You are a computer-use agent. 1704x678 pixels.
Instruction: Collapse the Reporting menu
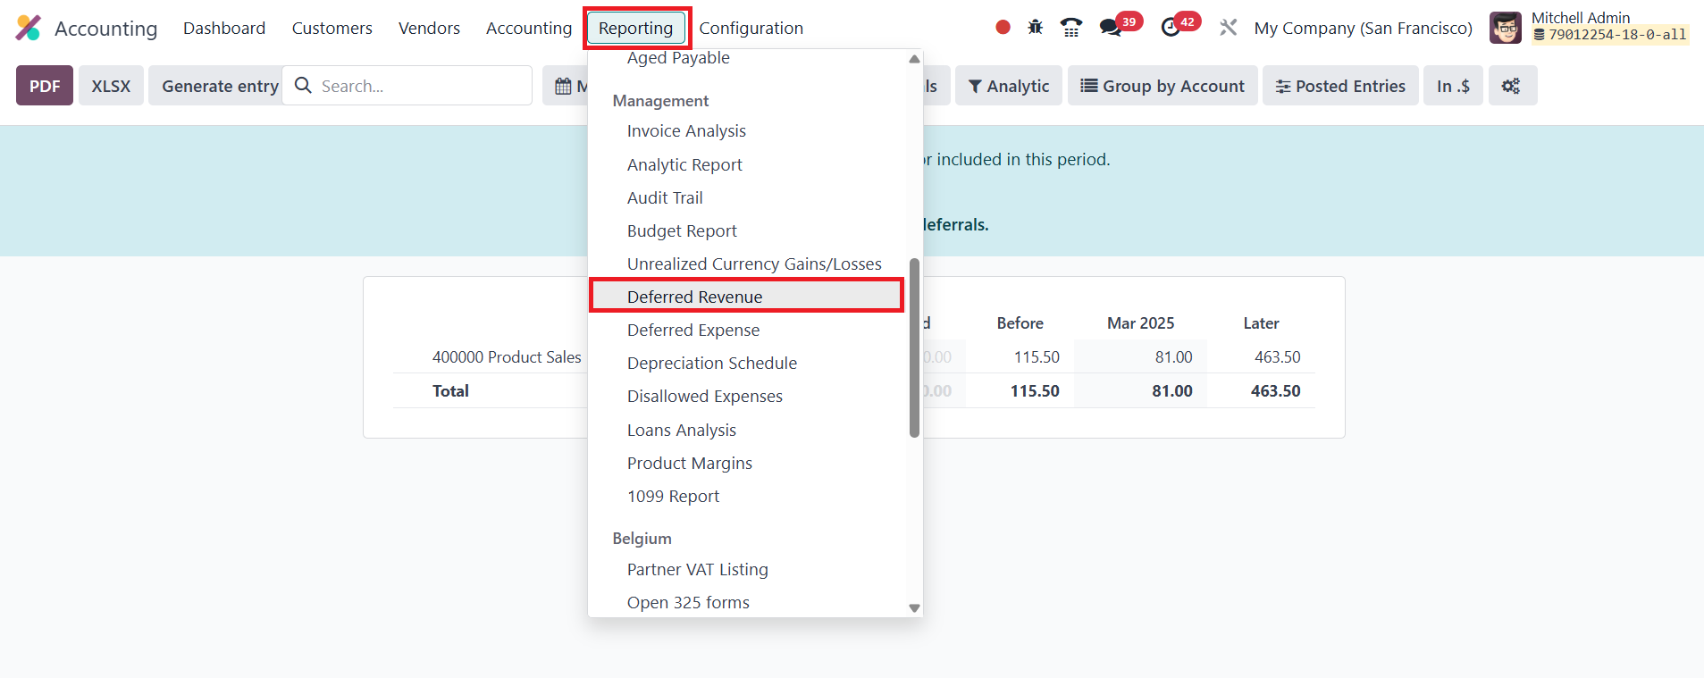636,28
